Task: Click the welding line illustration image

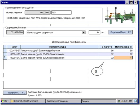Action: [120, 15]
